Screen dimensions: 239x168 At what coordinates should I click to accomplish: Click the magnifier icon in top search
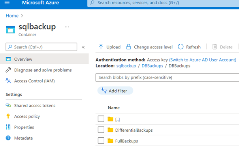pos(92,3)
